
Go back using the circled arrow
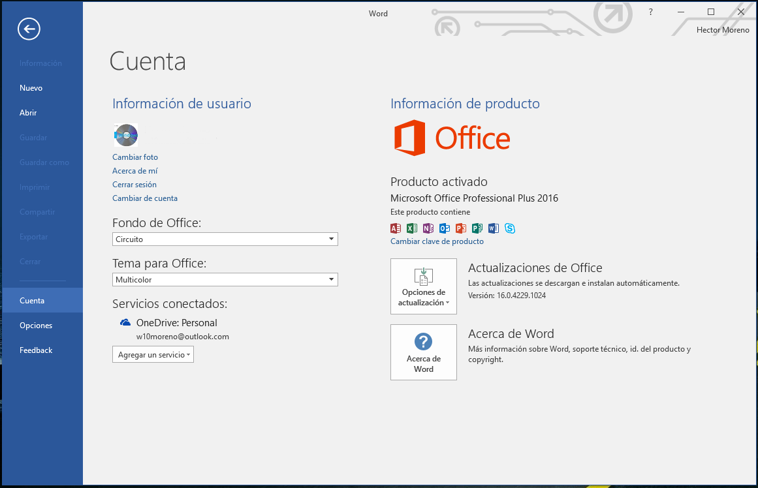(29, 29)
